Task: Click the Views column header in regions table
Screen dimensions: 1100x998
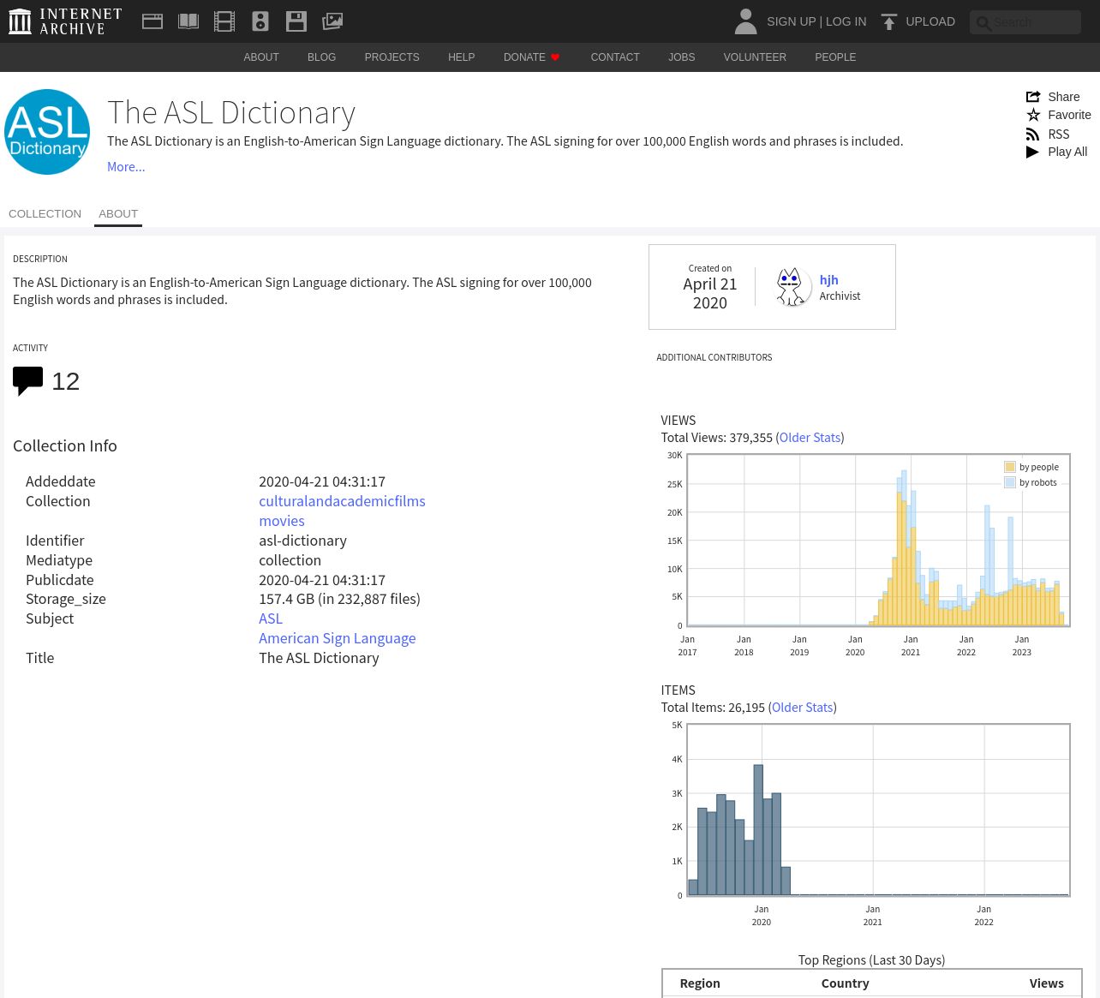Action: tap(1046, 983)
